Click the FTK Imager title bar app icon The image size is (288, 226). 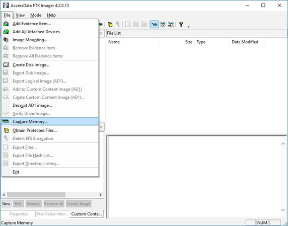[6, 6]
